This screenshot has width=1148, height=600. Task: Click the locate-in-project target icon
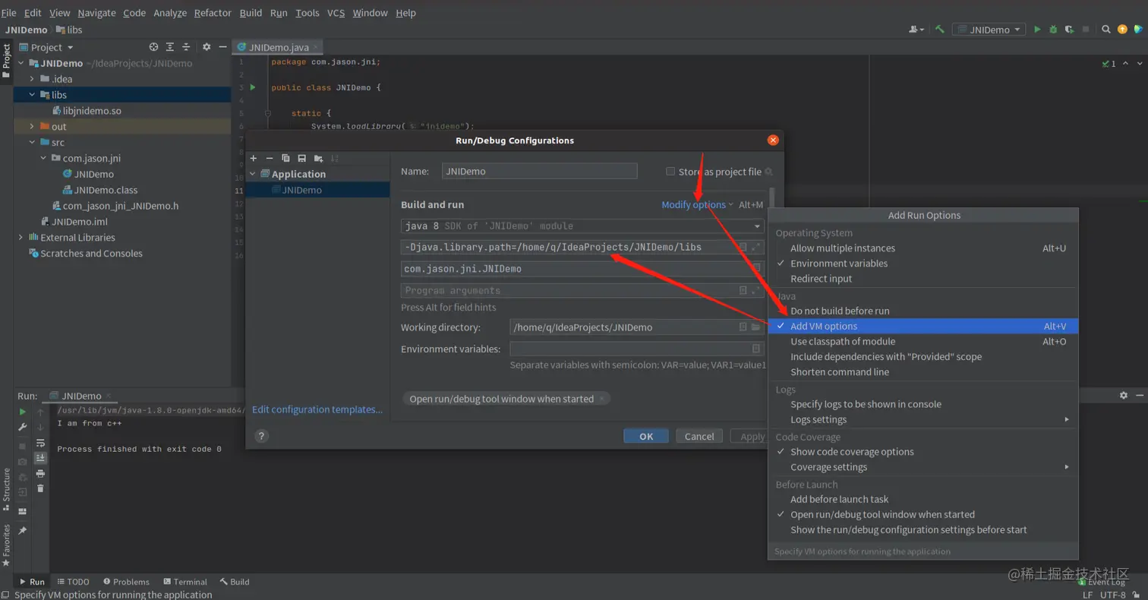pos(154,47)
